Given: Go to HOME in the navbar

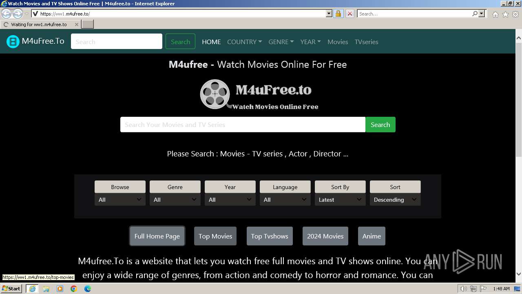Looking at the screenshot, I should (211, 42).
